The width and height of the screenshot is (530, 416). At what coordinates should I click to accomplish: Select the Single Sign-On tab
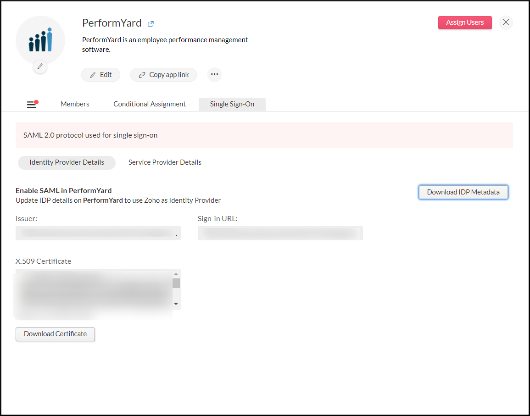232,104
